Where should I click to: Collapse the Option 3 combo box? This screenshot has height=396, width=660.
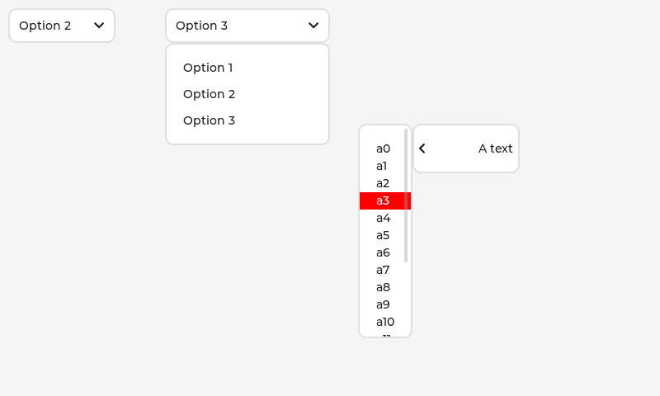coord(247,26)
